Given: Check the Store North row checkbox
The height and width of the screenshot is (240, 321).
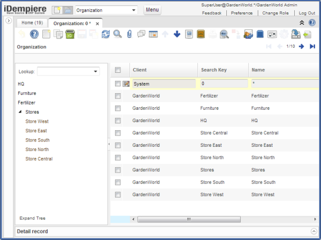Looking at the screenshot, I should point(118,157).
